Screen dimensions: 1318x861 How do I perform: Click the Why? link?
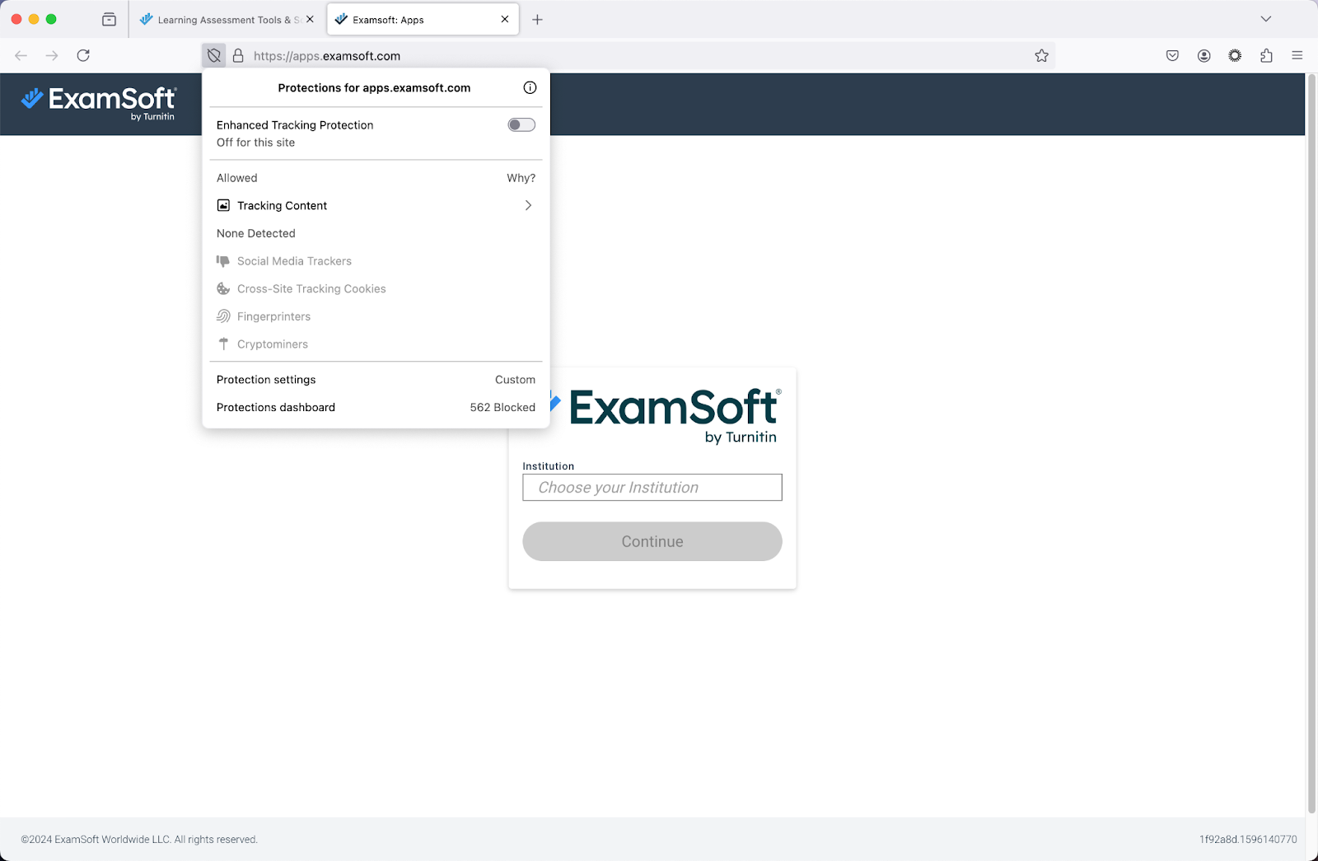pyautogui.click(x=521, y=178)
